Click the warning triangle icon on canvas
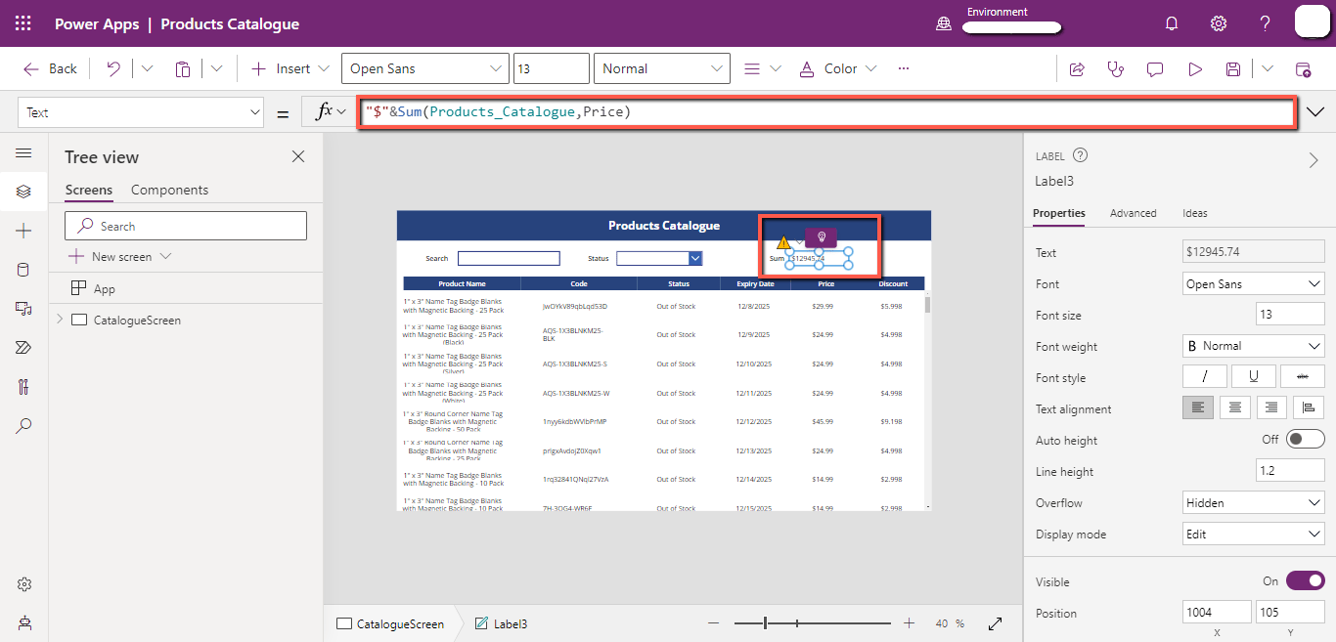The height and width of the screenshot is (642, 1336). (x=783, y=242)
